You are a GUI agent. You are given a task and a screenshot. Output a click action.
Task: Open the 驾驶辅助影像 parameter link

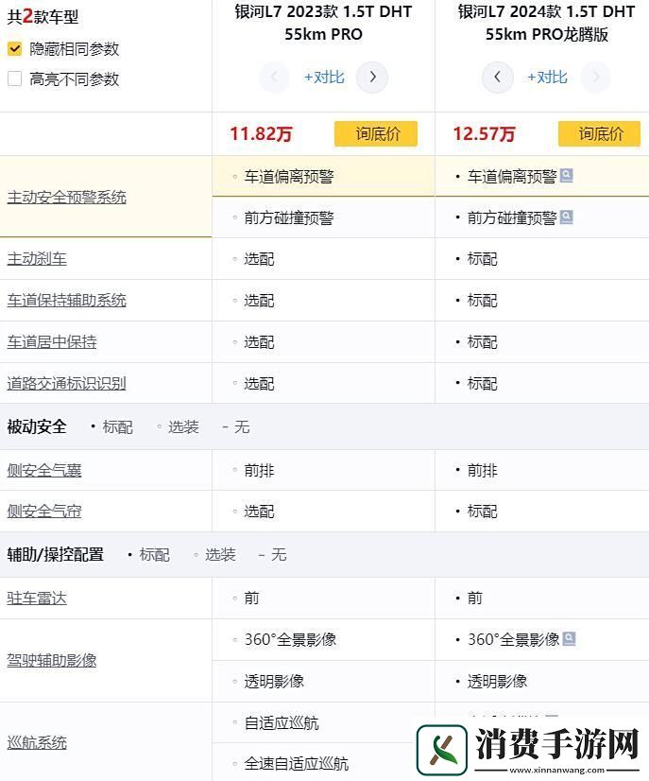[52, 661]
